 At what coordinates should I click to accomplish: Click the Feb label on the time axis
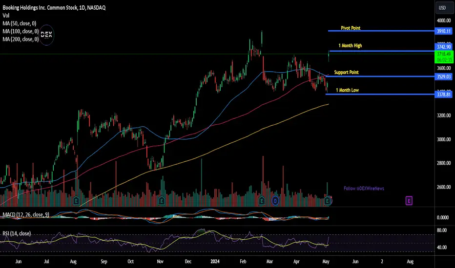click(x=243, y=261)
